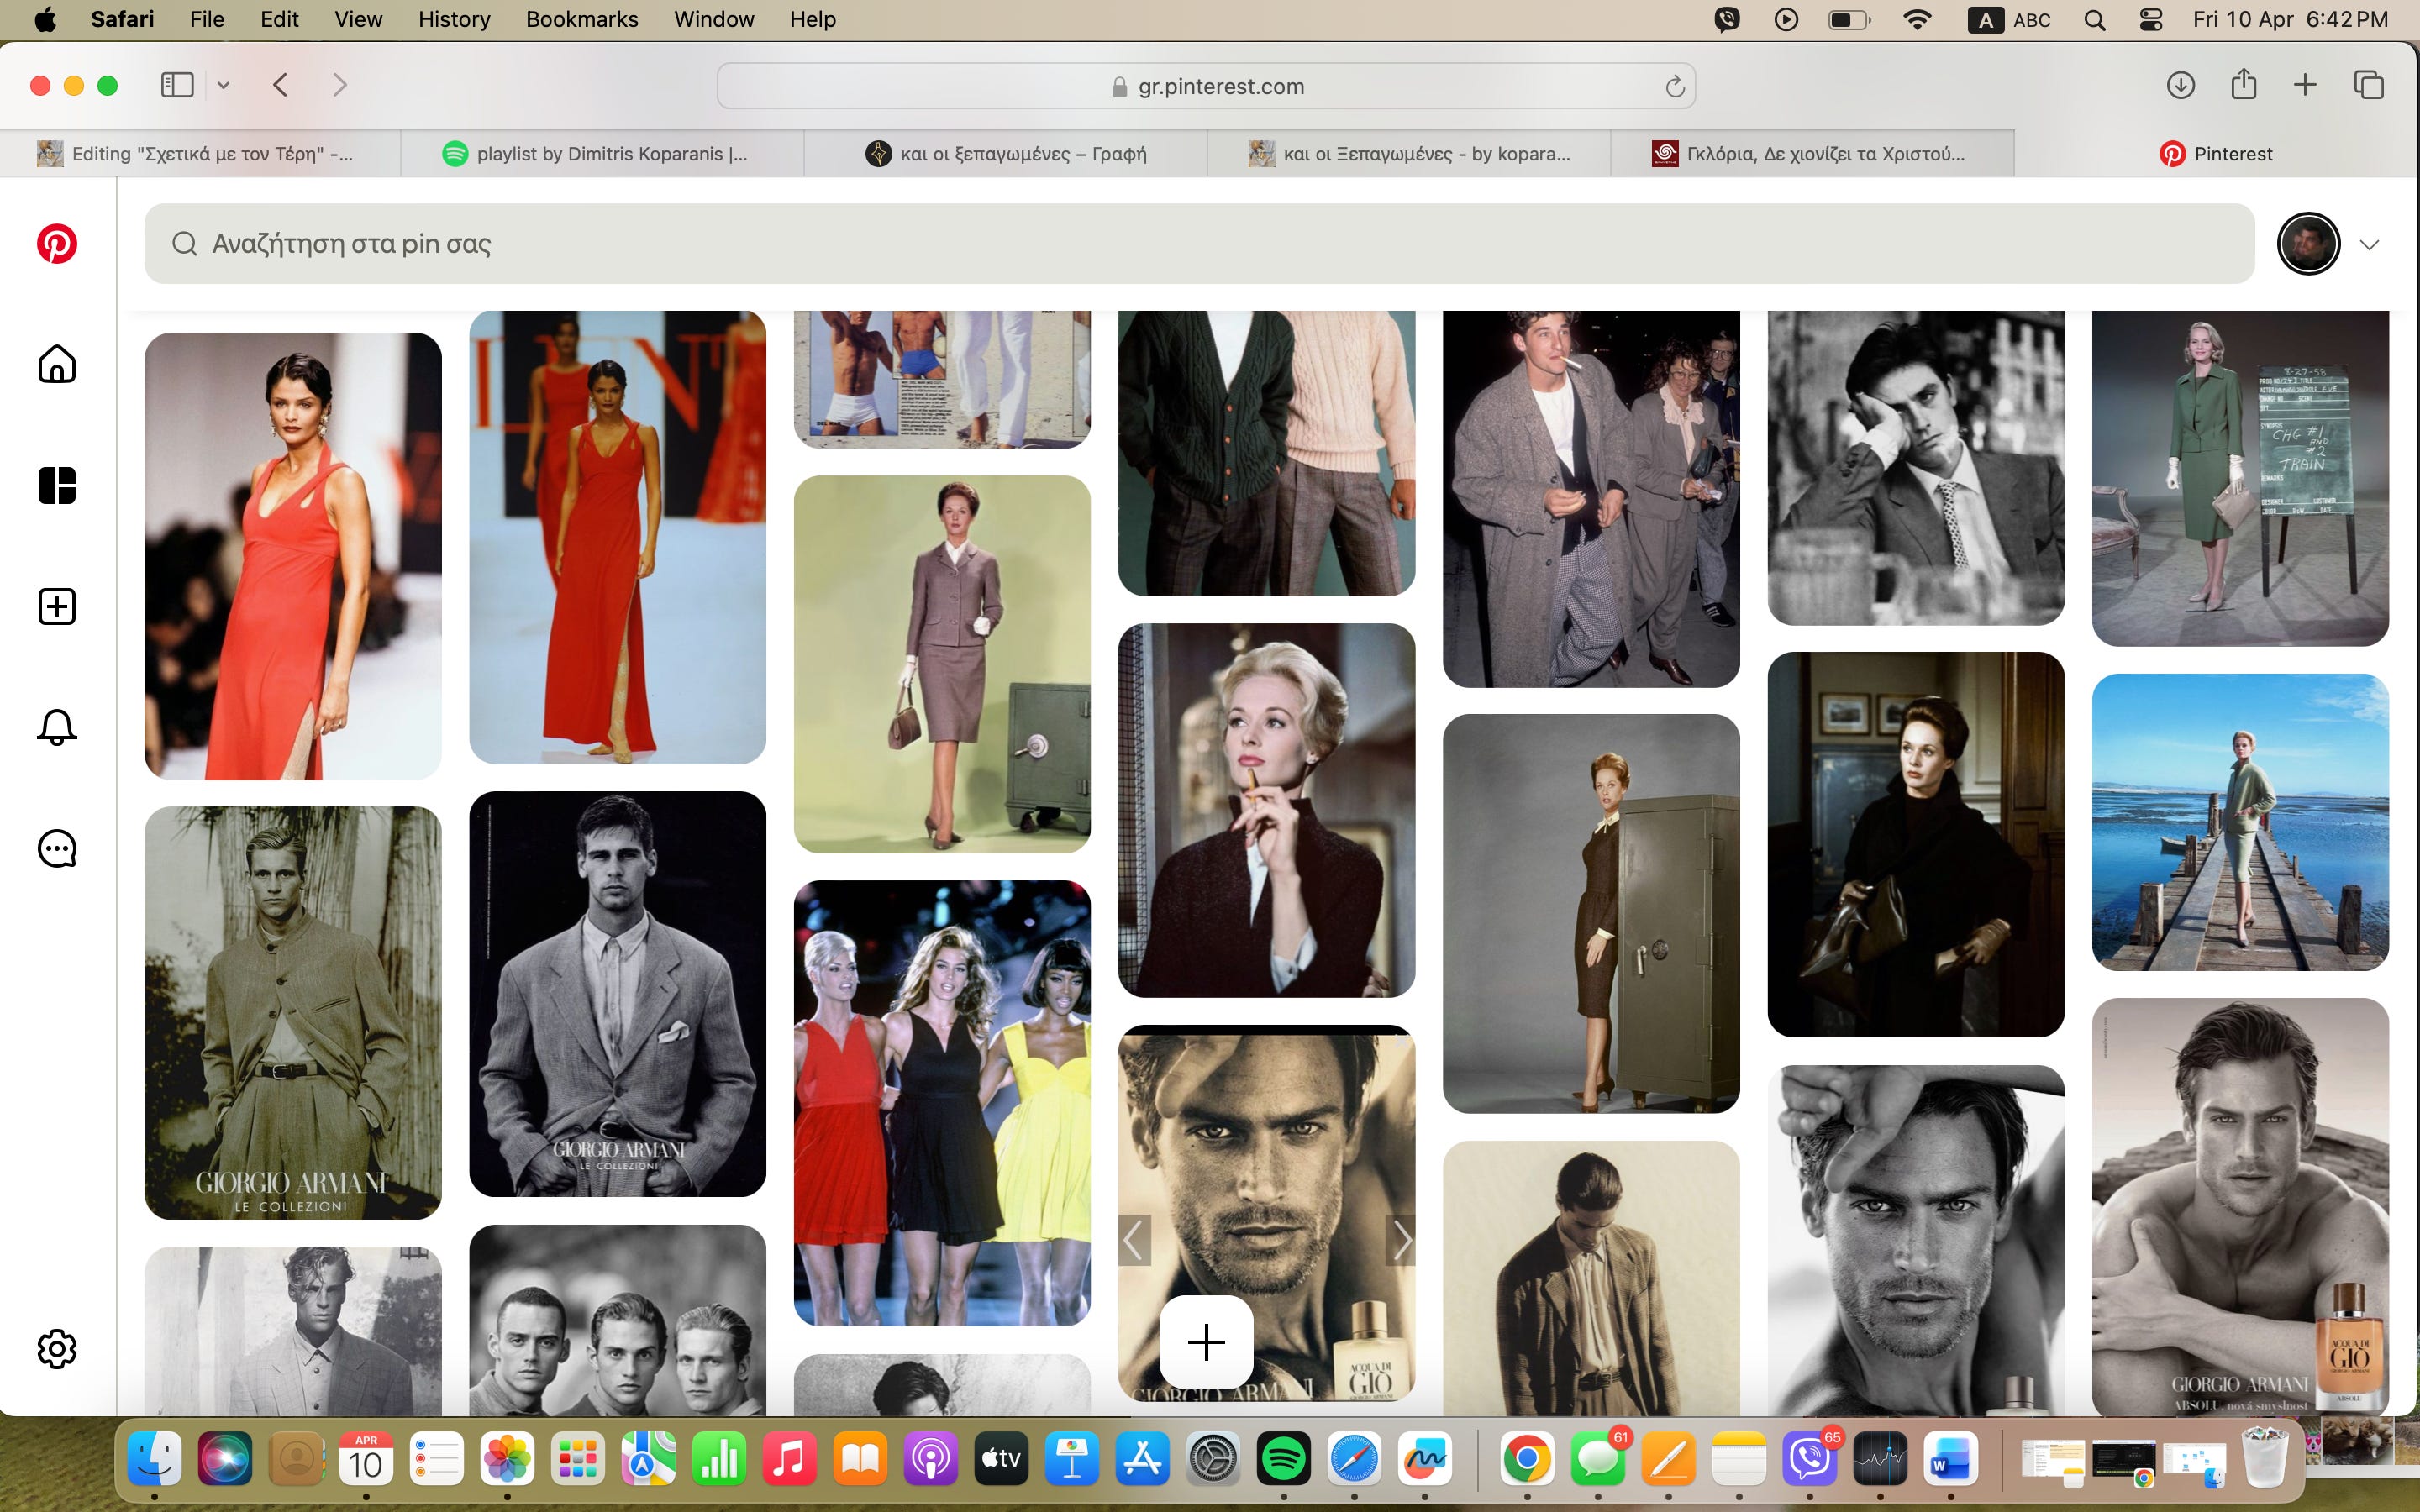The image size is (2420, 1512).
Task: Expand Safari tab group dropdown arrow
Action: click(224, 86)
